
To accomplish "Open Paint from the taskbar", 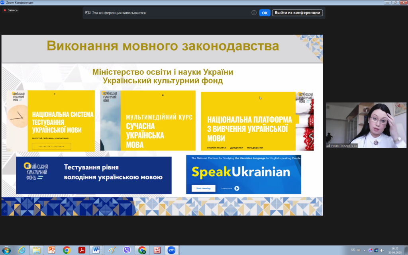I will (x=112, y=250).
